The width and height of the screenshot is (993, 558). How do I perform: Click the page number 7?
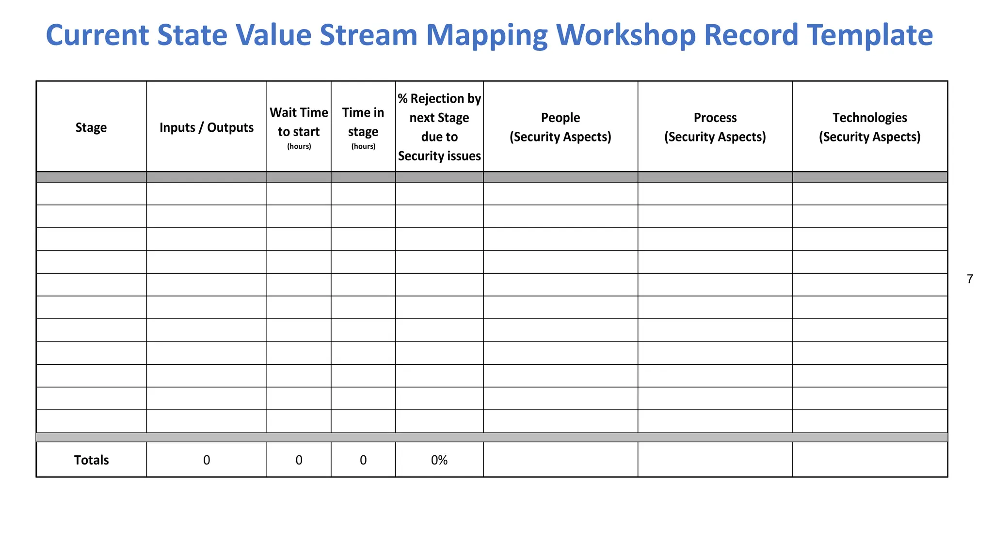tap(970, 279)
